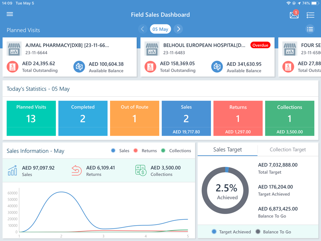Open the mail inbox with notification badge

[x=294, y=14]
